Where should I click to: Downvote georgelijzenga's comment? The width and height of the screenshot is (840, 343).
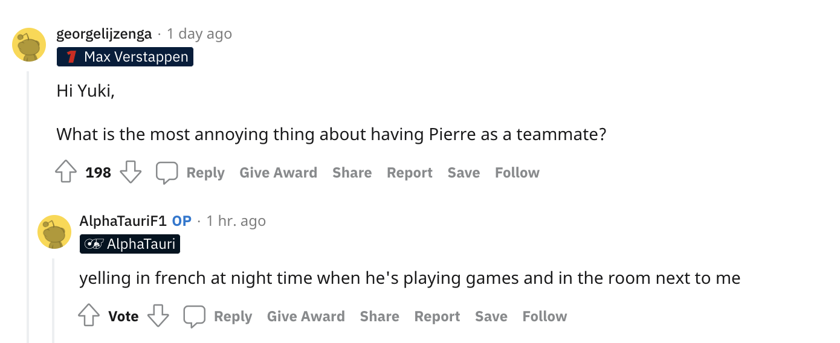coord(131,173)
